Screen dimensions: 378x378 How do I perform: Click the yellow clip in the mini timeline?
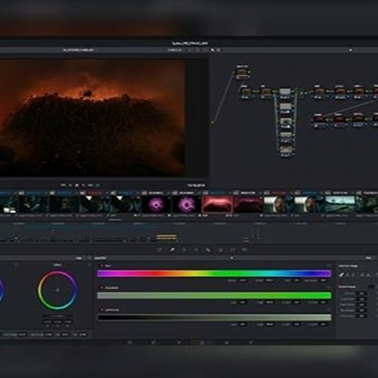[x=166, y=237]
